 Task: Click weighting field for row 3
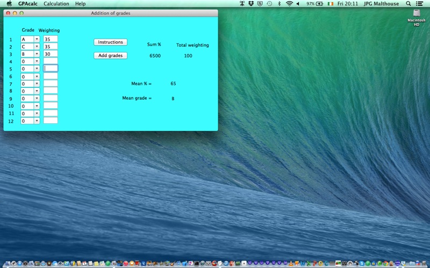pos(51,54)
